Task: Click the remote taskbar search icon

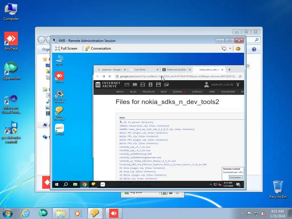Action: tap(66, 184)
